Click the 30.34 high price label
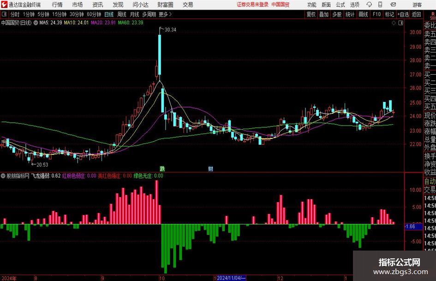The width and height of the screenshot is (436, 281). tap(170, 30)
